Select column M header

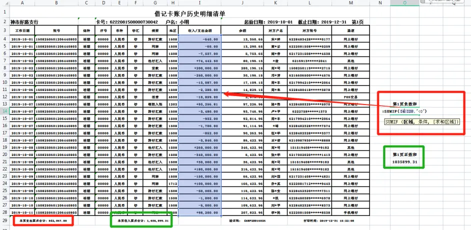(350, 2)
